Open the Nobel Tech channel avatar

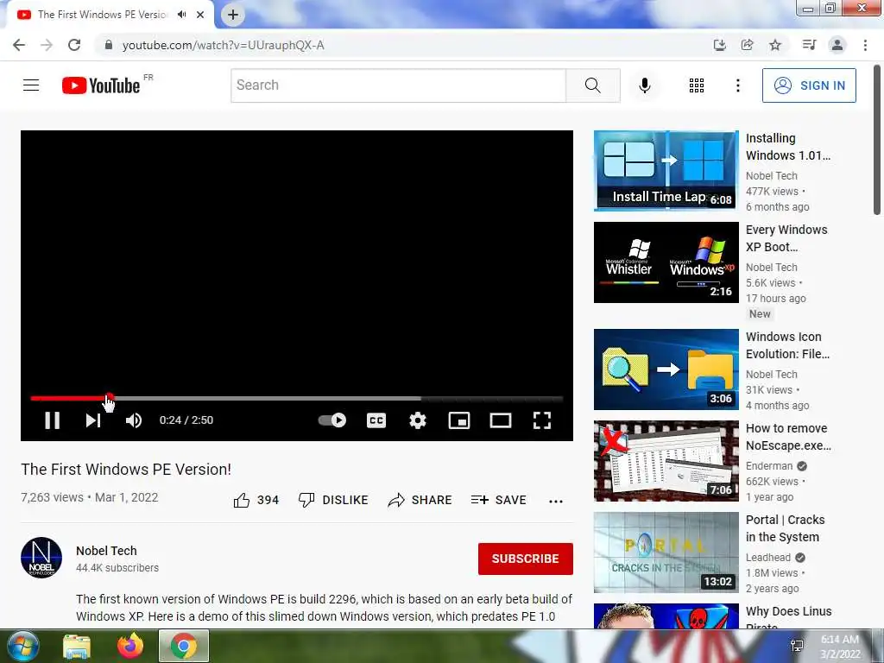tap(41, 558)
